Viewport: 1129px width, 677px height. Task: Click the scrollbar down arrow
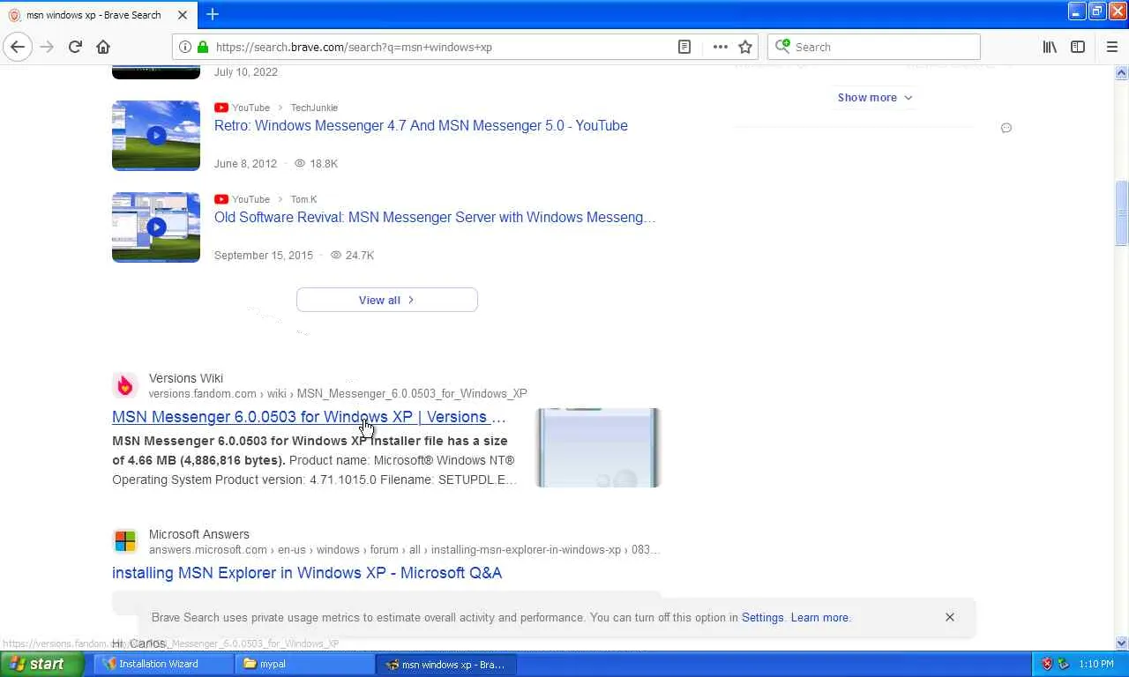click(1122, 644)
